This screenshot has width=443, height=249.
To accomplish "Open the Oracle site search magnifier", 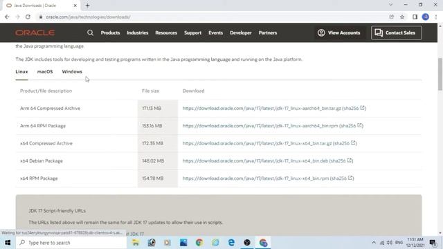I will [90, 33].
